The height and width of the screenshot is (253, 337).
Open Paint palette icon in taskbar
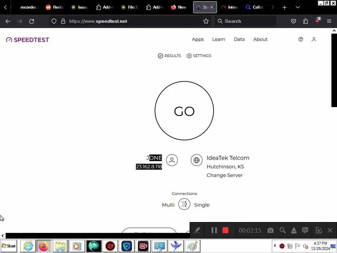point(192,246)
